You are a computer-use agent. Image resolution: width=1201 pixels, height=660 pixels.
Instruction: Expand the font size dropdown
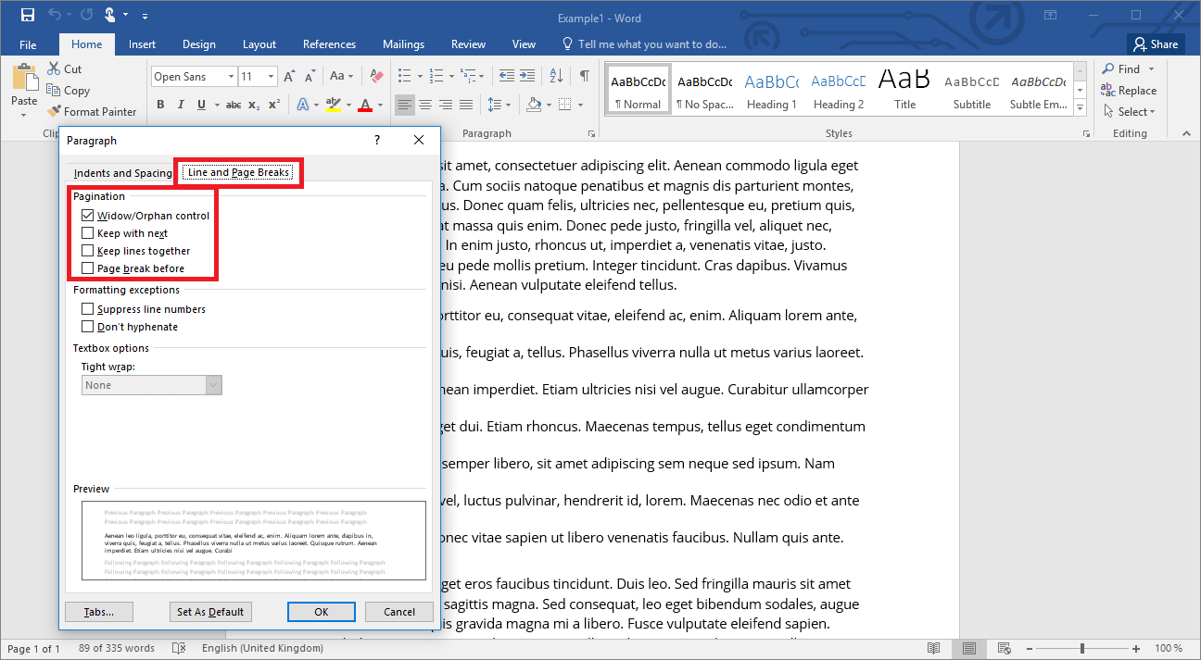pos(271,77)
